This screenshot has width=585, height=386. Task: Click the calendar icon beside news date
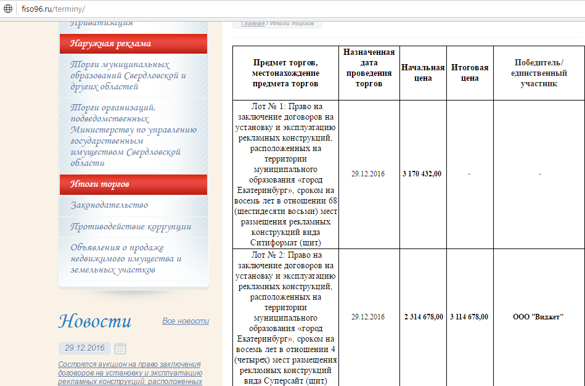click(120, 348)
